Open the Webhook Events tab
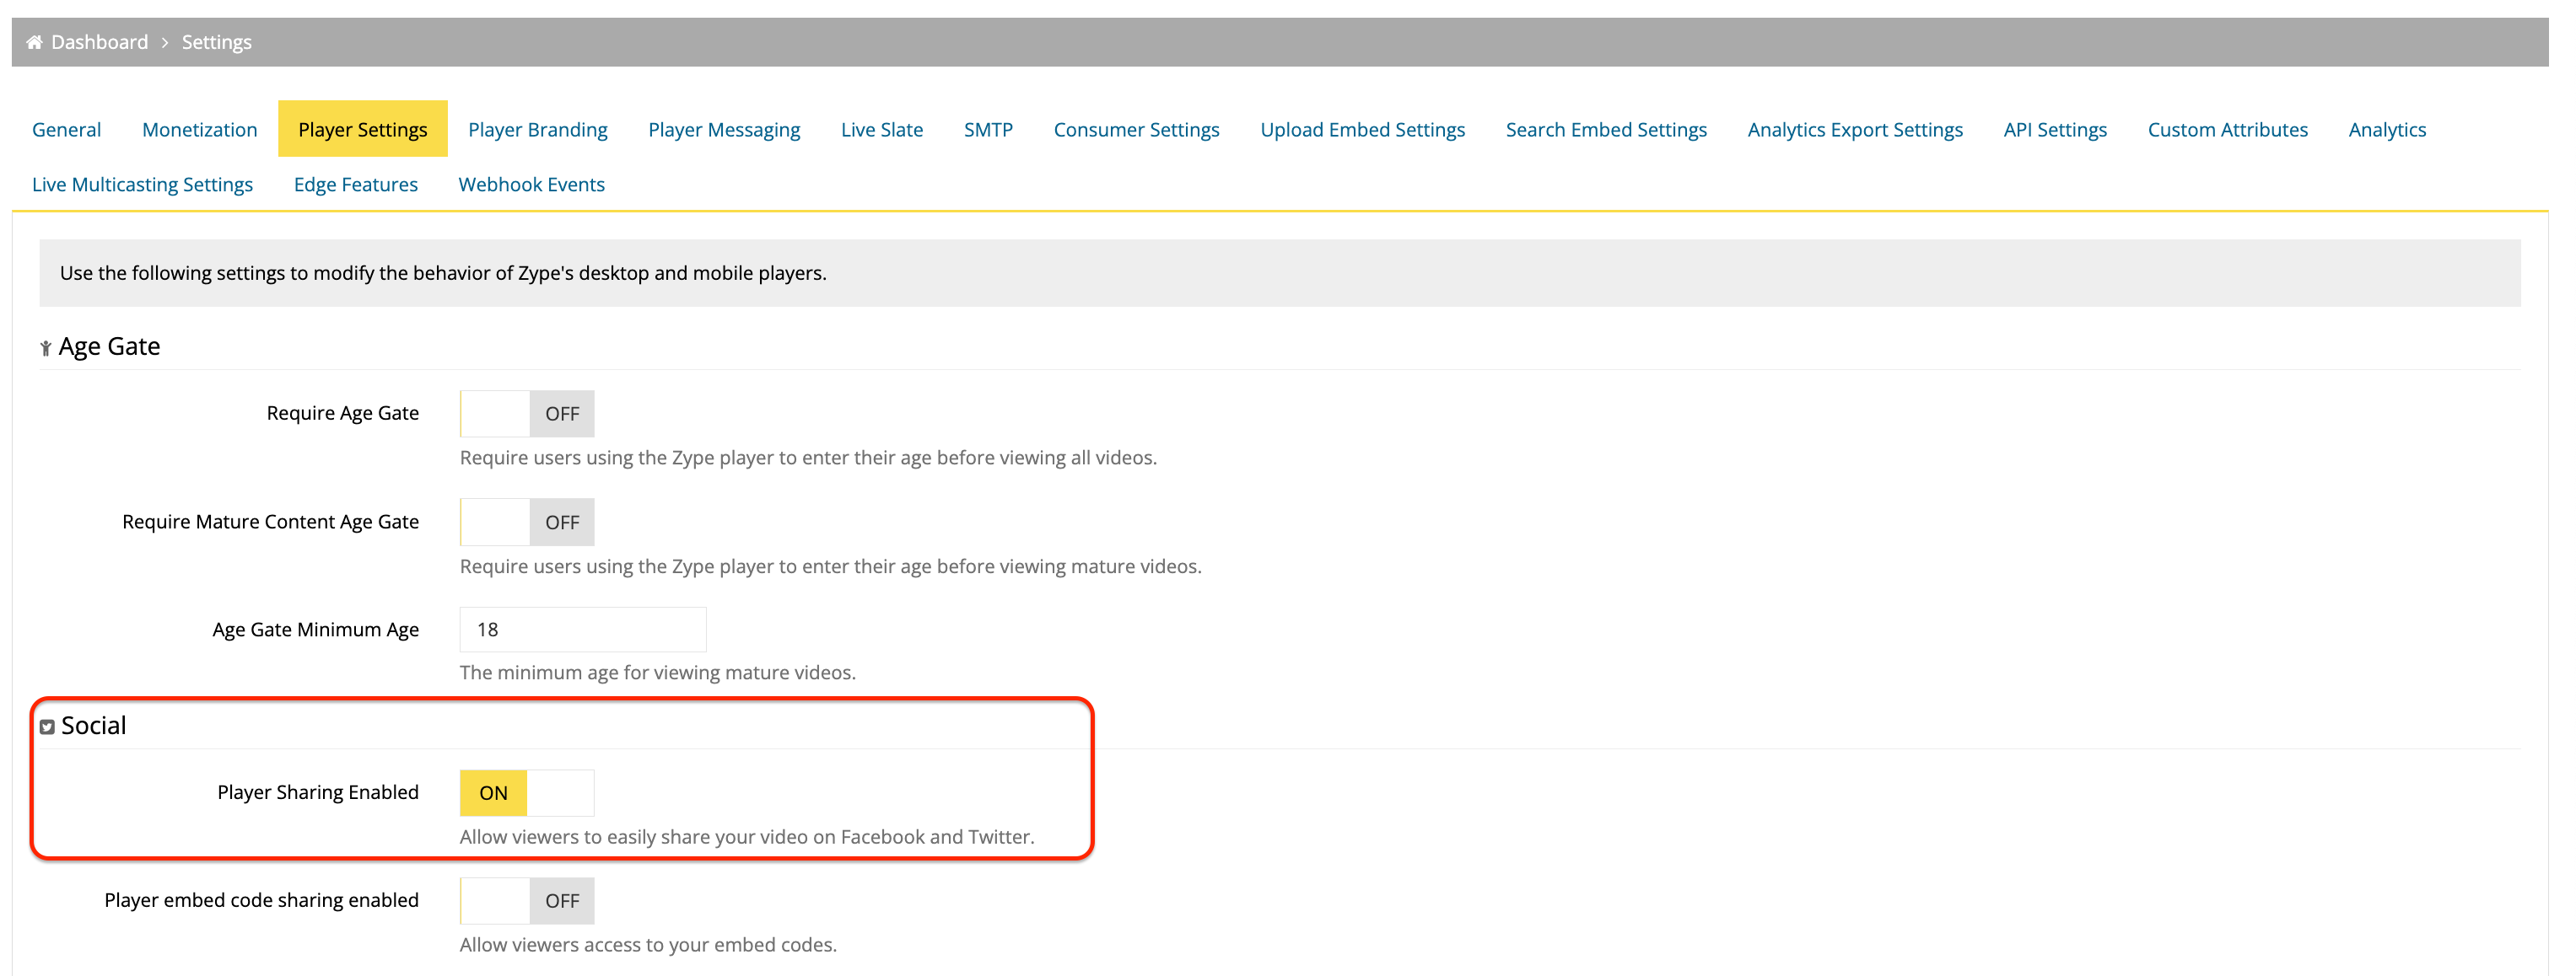 pyautogui.click(x=531, y=184)
